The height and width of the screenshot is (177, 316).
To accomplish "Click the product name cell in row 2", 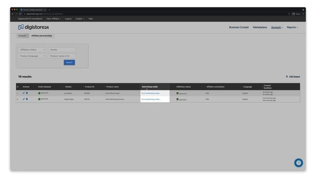I will tap(115, 99).
